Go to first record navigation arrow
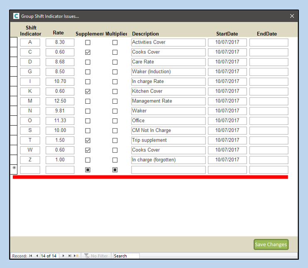 [x=31, y=256]
